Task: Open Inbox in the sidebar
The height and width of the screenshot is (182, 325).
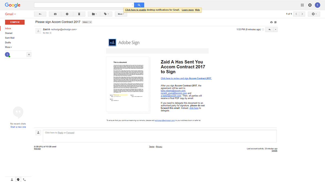Action: (x=8, y=28)
